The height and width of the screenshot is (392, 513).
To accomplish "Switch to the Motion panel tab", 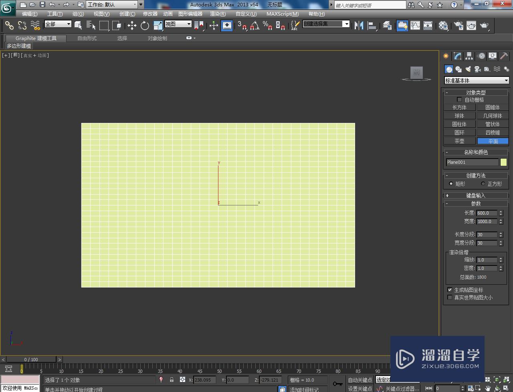I will [481, 56].
